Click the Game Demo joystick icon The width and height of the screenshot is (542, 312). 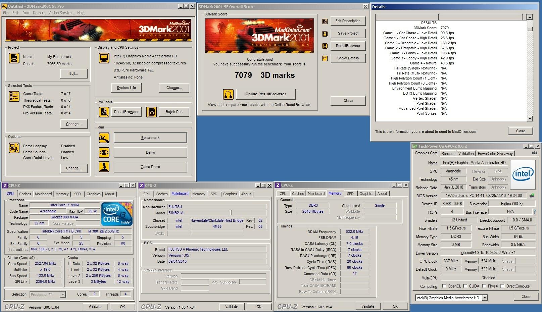pyautogui.click(x=104, y=167)
